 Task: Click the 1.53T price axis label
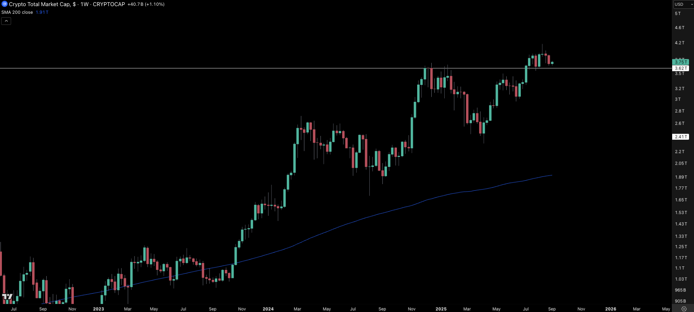point(681,212)
